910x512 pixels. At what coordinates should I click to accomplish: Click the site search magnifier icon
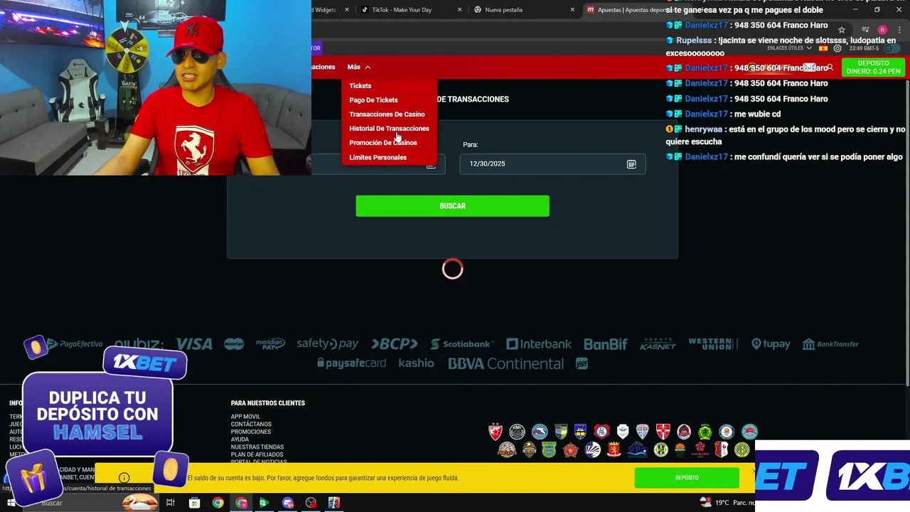[x=830, y=68]
